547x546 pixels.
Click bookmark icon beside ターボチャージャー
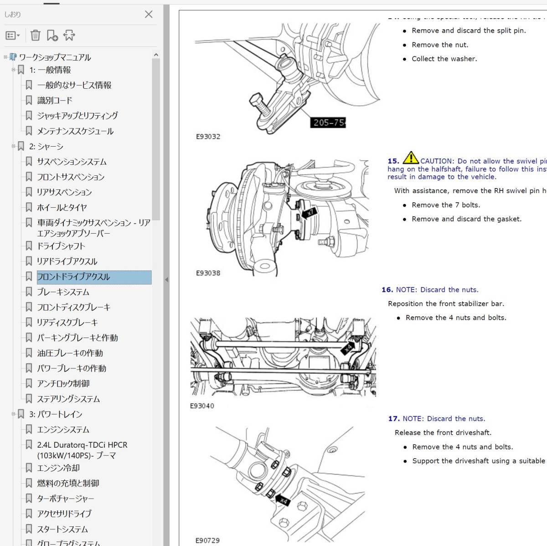[x=29, y=499]
